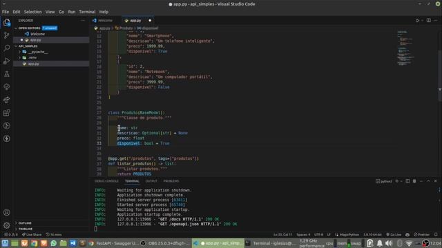Open the Terminal menu
The image size is (442, 248).
tap(87, 12)
